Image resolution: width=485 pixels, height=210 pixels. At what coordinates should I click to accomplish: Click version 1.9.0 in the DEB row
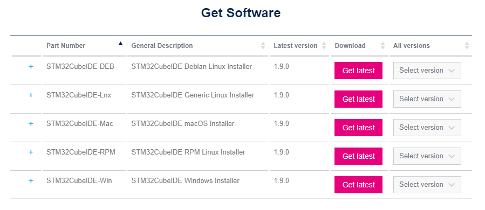282,66
